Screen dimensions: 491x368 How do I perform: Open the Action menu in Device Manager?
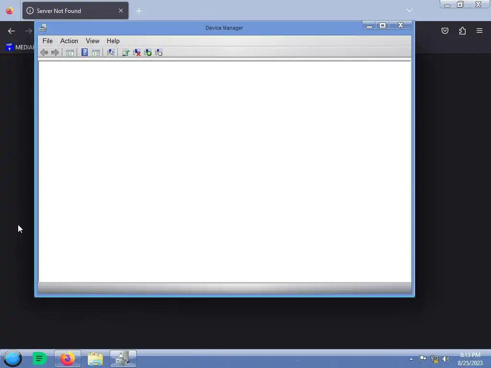coord(69,41)
